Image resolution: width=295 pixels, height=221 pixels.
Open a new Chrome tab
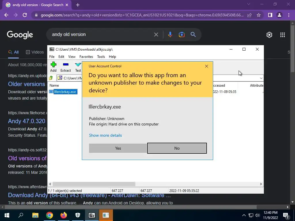78,5
